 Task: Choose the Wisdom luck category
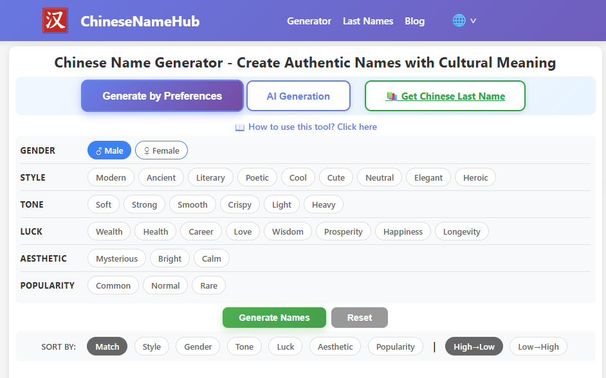click(288, 231)
